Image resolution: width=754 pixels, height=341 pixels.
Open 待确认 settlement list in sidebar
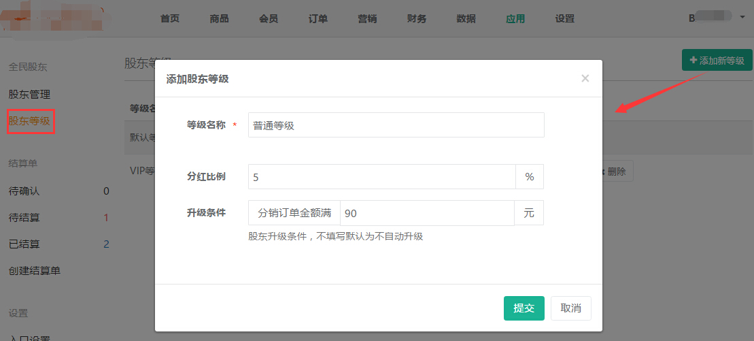click(x=24, y=191)
